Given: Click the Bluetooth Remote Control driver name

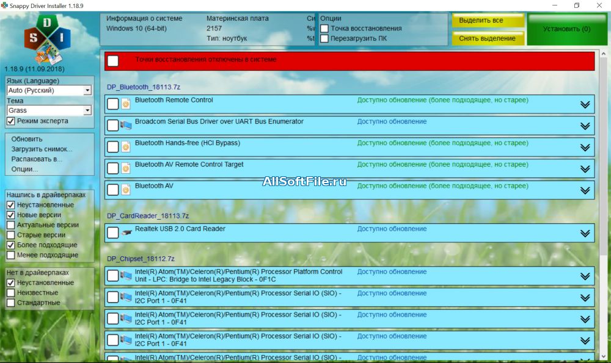Looking at the screenshot, I should point(174,100).
